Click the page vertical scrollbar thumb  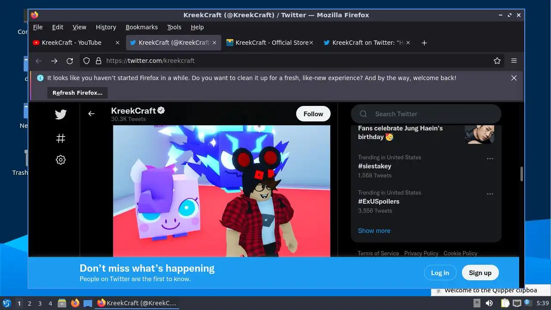(522, 174)
